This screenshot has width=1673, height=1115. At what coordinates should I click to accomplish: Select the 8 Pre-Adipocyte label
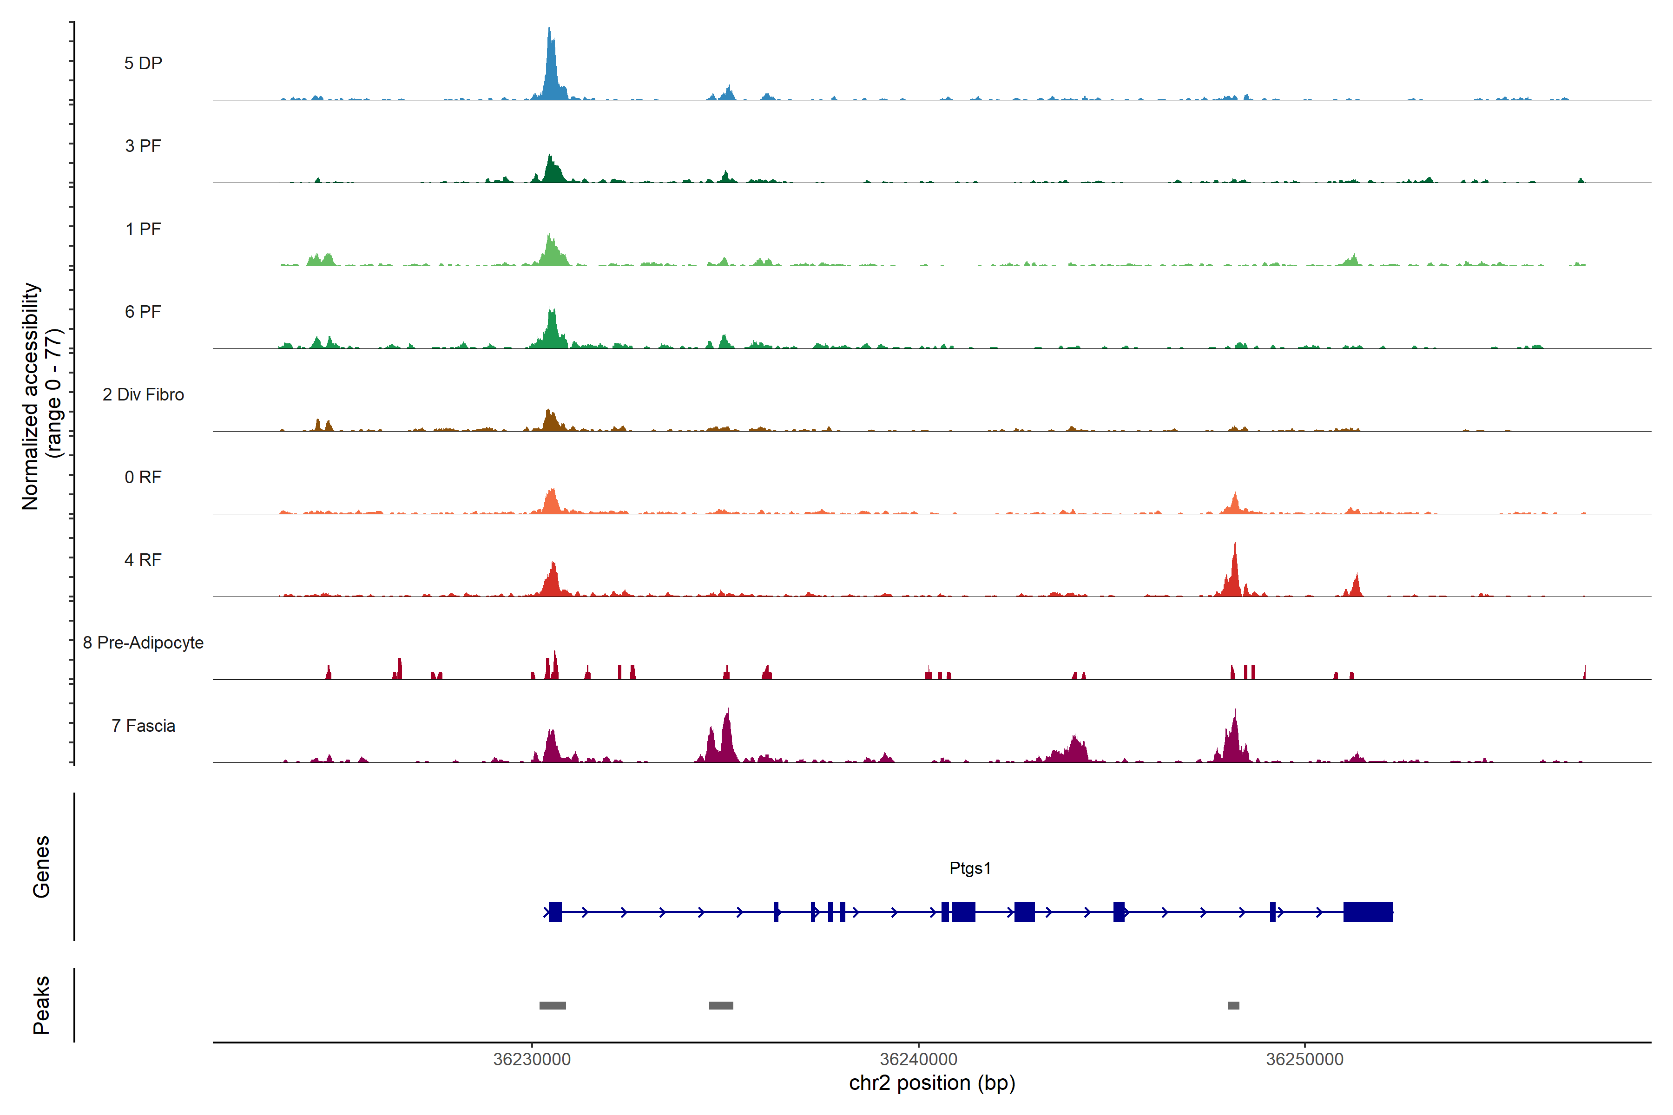pos(143,643)
